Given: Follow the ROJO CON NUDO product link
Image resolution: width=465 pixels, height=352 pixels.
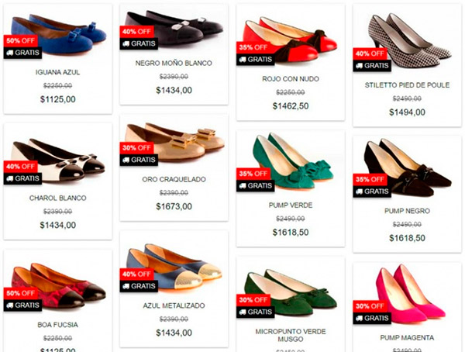Looking at the screenshot, I should click(291, 79).
